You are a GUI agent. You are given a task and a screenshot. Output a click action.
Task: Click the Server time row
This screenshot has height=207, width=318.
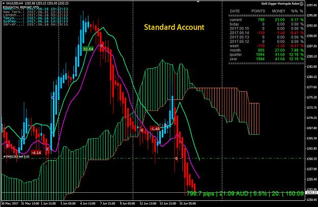(x=36, y=24)
